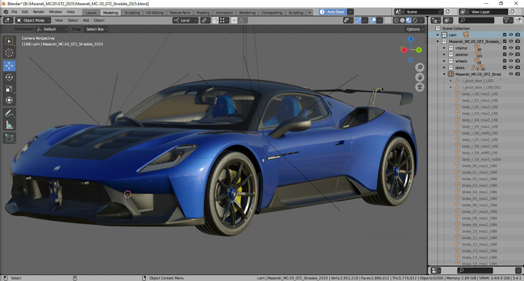Switch to the Layout workspace tab
This screenshot has height=281, width=524.
coord(91,13)
